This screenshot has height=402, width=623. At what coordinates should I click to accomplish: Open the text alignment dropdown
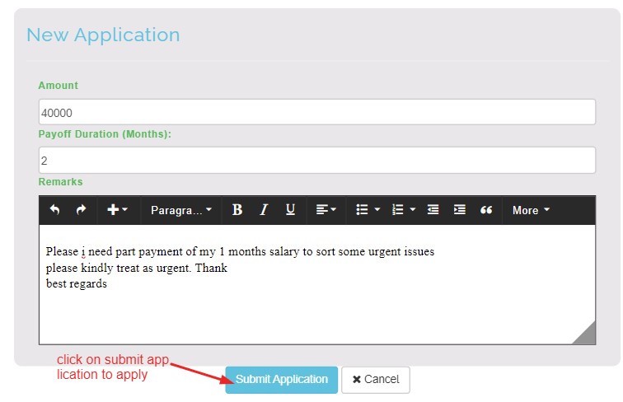(326, 210)
